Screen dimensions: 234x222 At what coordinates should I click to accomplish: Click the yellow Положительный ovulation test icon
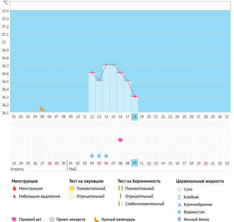(72, 188)
